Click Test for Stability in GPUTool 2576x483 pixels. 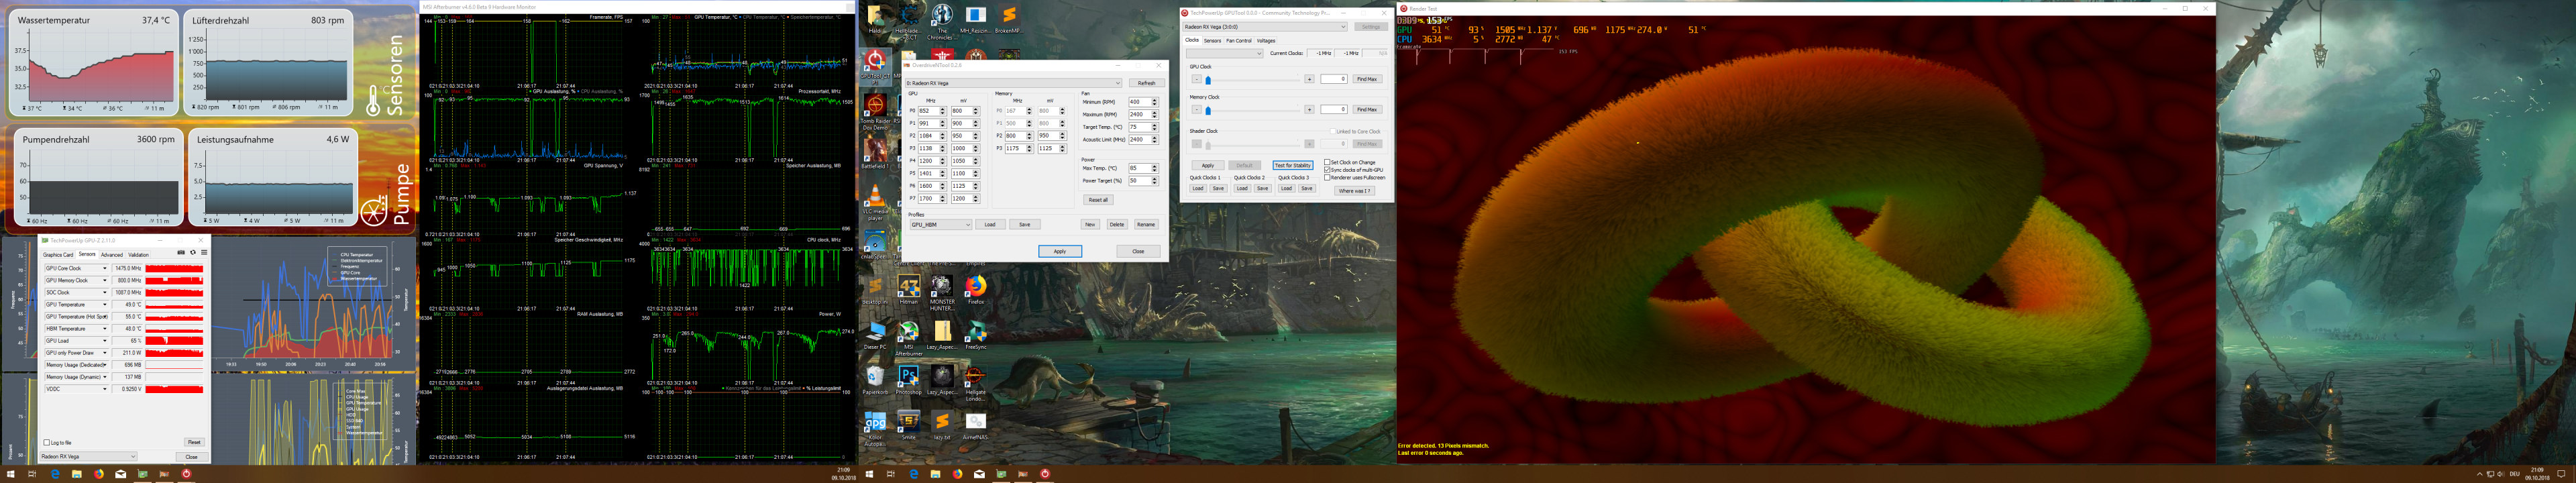(1292, 165)
